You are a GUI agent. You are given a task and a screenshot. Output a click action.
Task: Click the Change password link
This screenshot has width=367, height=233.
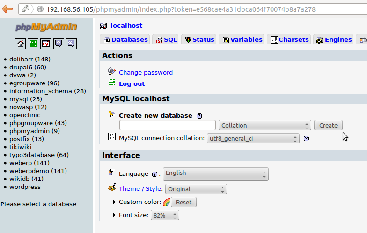pyautogui.click(x=146, y=72)
